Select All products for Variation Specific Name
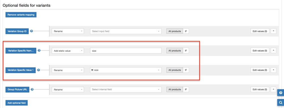 175,51
